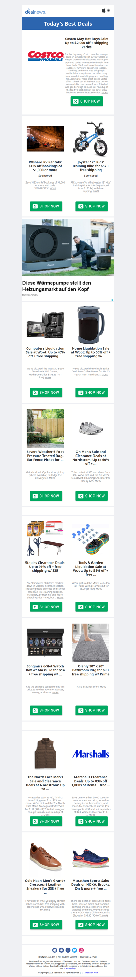Click the AdChoices icon on the Wärmepumpe ad
The height and width of the screenshot is (977, 136).
[112, 300]
